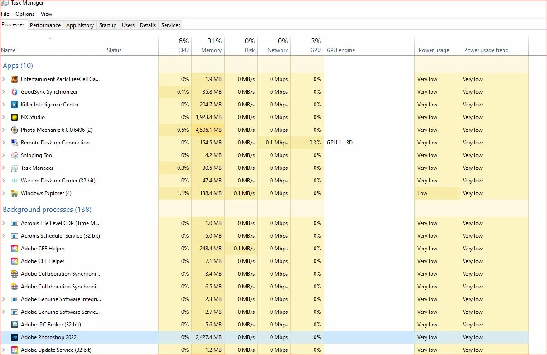Click the Adobe Collaboration Synchronizer icon at 3.4 MB

pyautogui.click(x=14, y=274)
